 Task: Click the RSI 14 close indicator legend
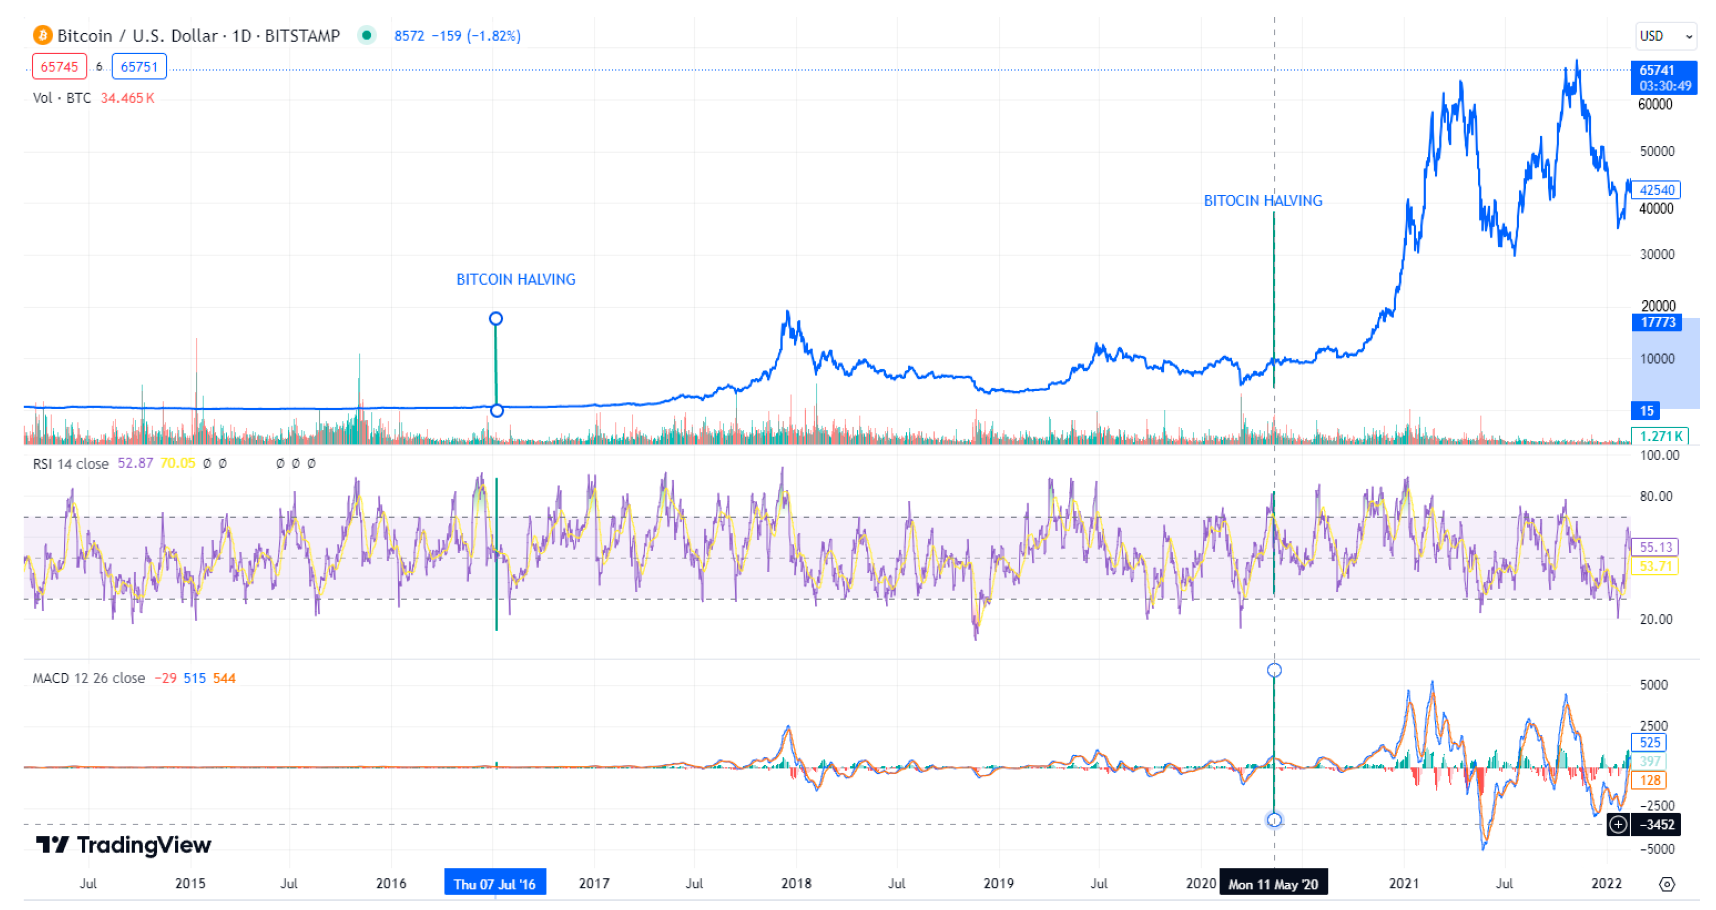70,464
